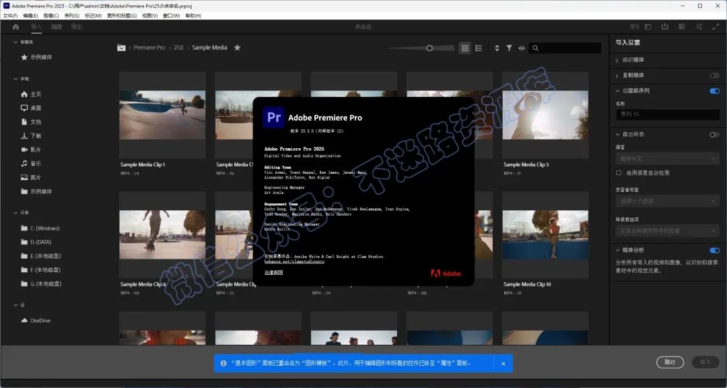Switch to grid thumbnail view
The width and height of the screenshot is (727, 388).
tap(464, 48)
